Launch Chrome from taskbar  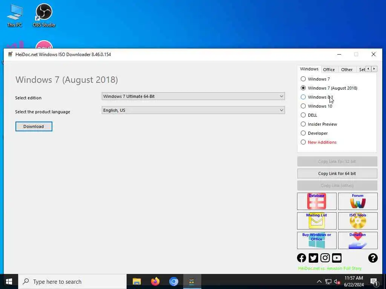click(x=173, y=281)
